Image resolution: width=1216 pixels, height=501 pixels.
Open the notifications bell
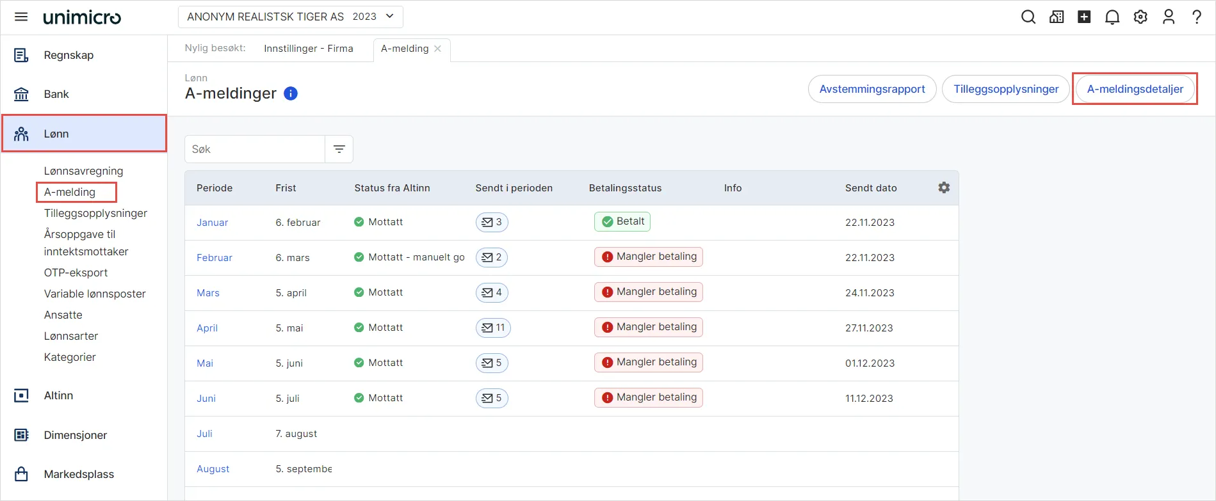point(1112,17)
